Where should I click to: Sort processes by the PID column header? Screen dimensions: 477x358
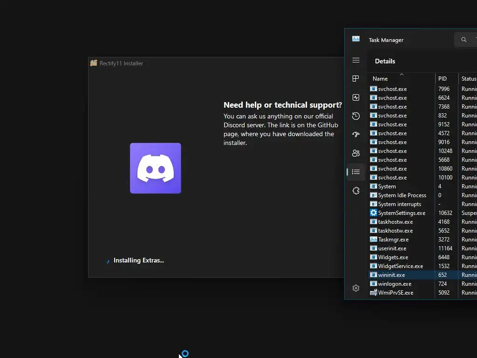pyautogui.click(x=447, y=78)
